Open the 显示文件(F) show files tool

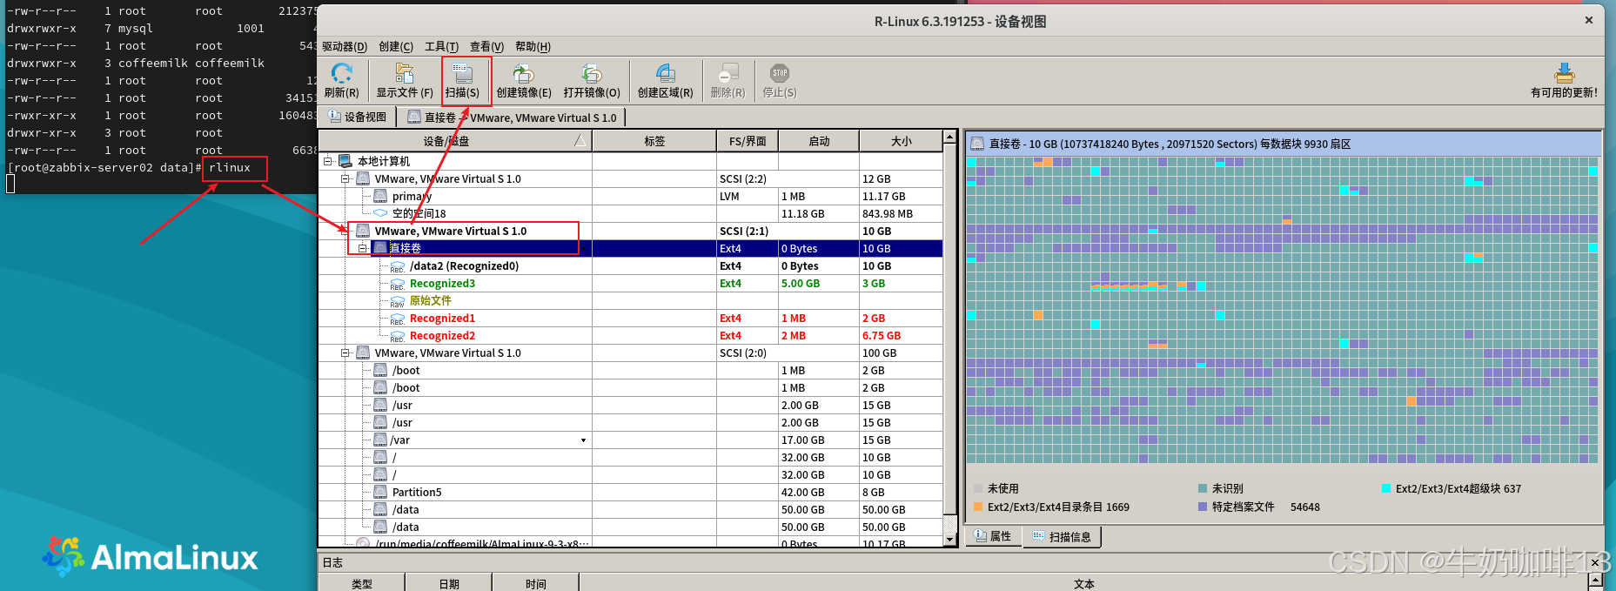pyautogui.click(x=405, y=73)
